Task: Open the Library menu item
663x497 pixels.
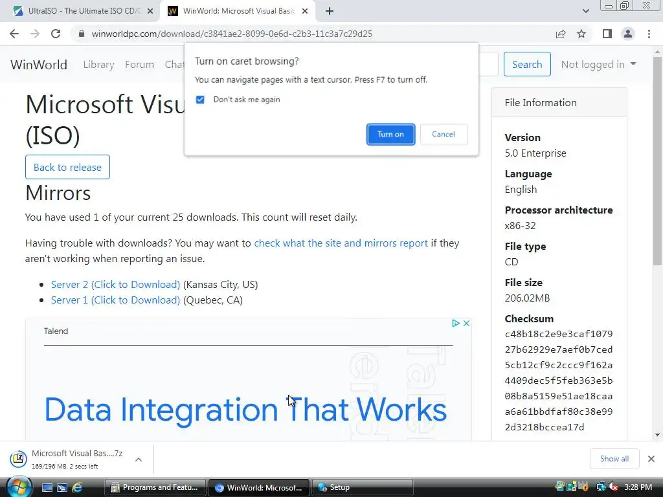Action: (98, 65)
